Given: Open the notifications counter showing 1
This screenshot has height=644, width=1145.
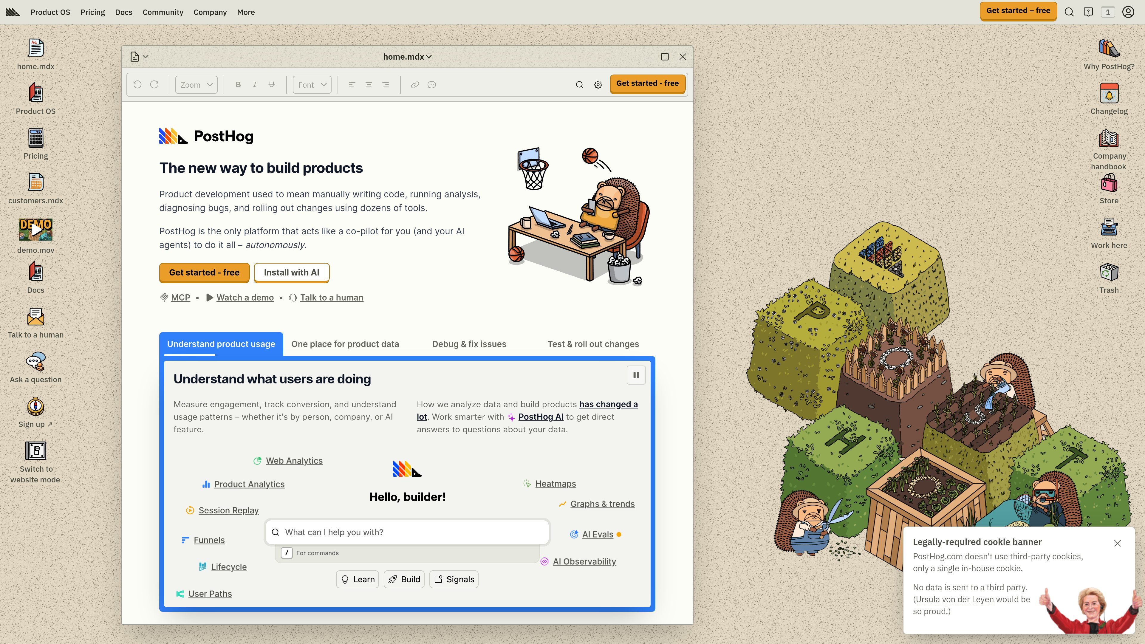Looking at the screenshot, I should click(x=1108, y=12).
